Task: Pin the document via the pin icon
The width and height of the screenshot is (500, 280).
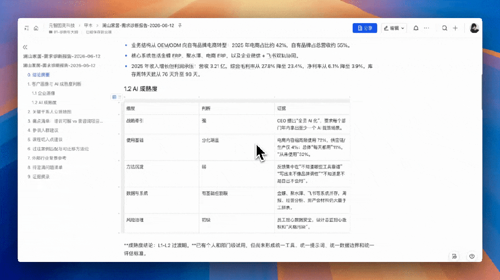Action: click(x=180, y=25)
